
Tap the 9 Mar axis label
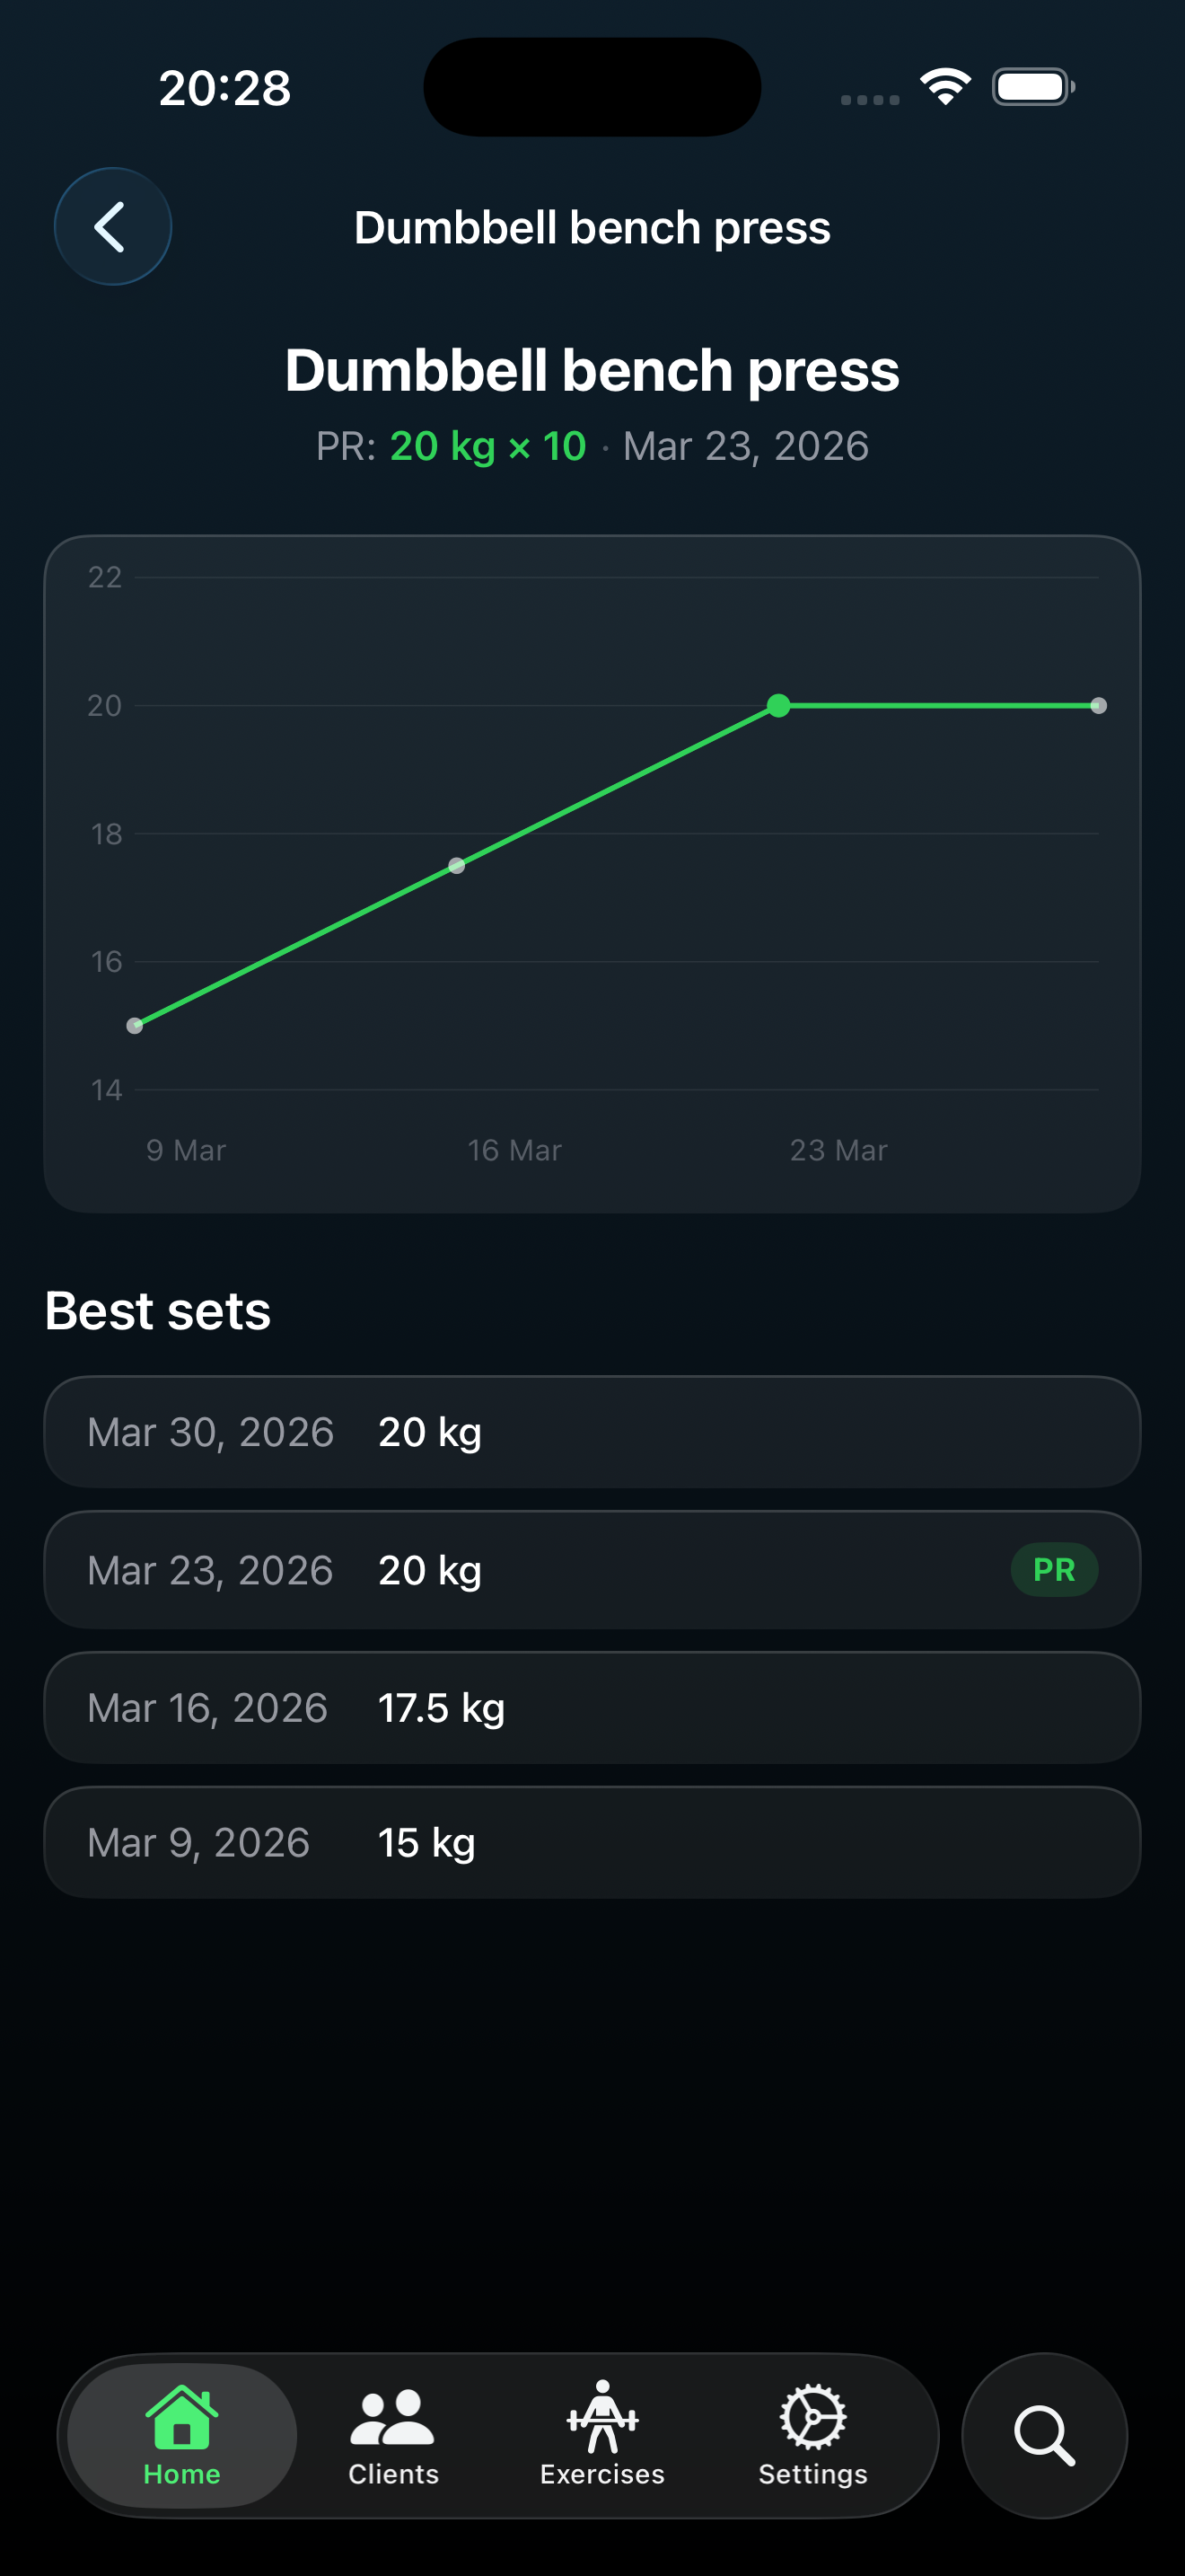[x=184, y=1150]
